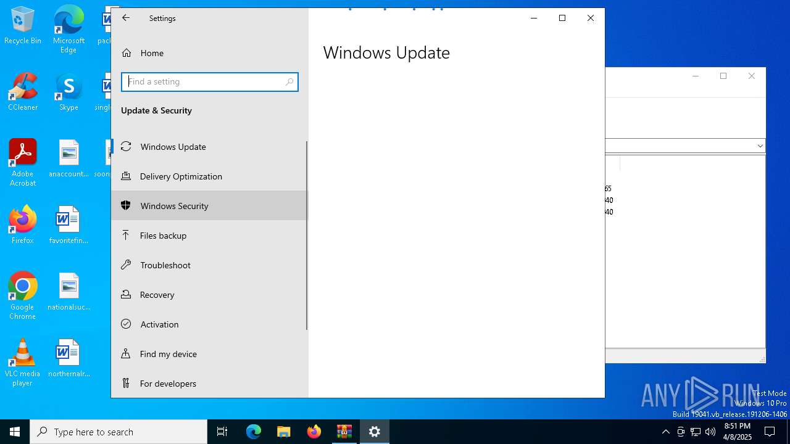
Task: Open For developers settings
Action: pyautogui.click(x=209, y=384)
